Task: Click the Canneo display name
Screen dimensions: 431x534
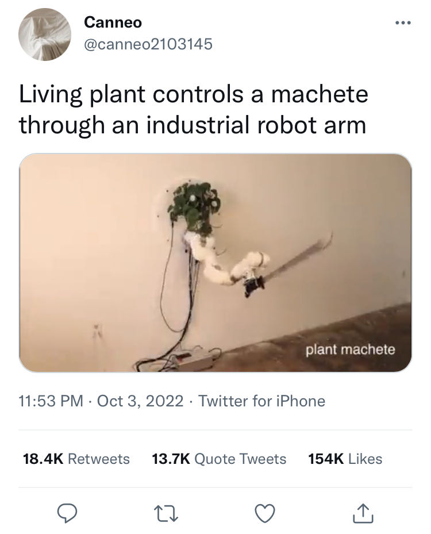Action: (113, 22)
